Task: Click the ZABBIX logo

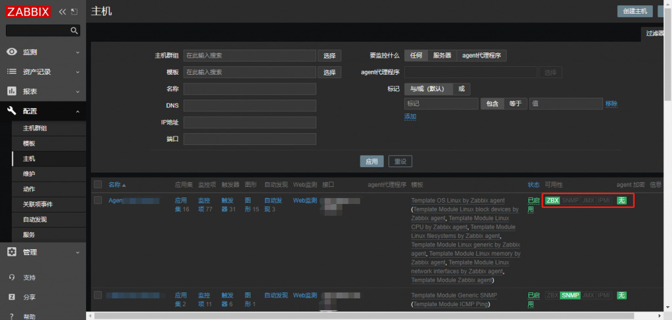Action: 28,12
